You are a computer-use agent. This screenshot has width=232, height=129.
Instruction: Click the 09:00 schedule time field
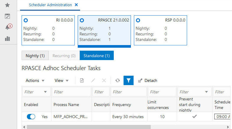click(x=222, y=117)
